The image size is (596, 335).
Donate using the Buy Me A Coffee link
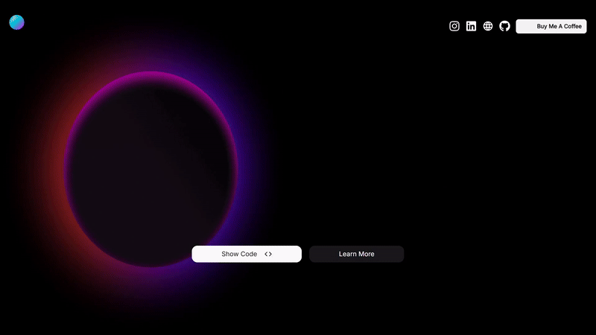click(x=551, y=26)
